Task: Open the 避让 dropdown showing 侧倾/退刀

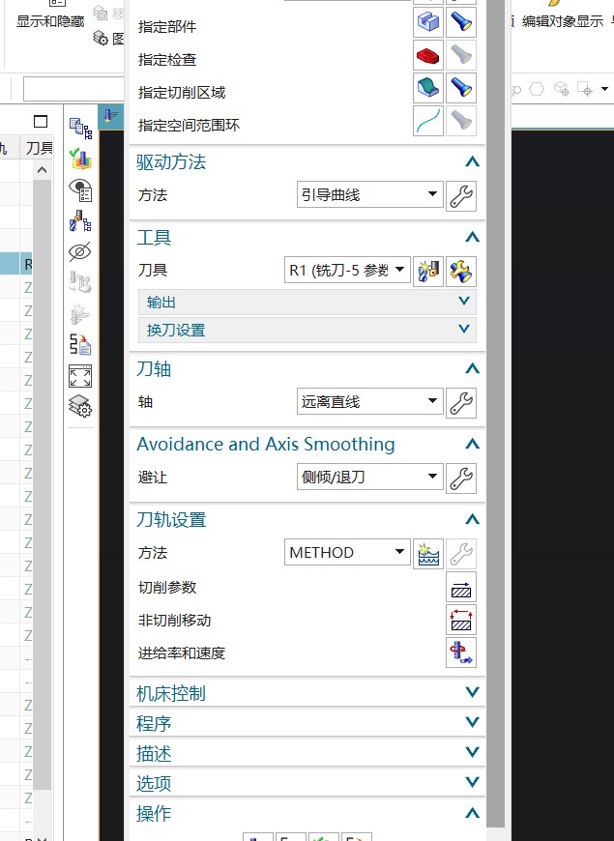Action: (x=369, y=477)
